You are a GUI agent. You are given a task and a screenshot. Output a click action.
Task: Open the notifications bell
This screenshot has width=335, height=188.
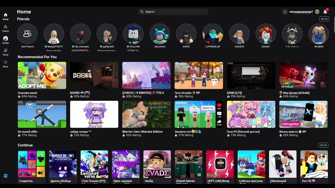pos(325,12)
